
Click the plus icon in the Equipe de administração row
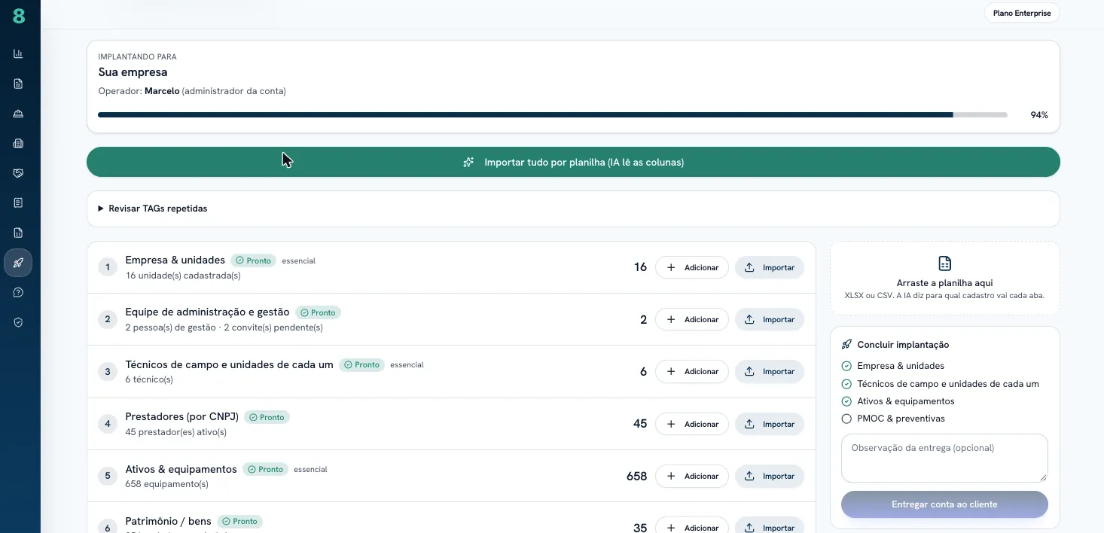pos(671,319)
